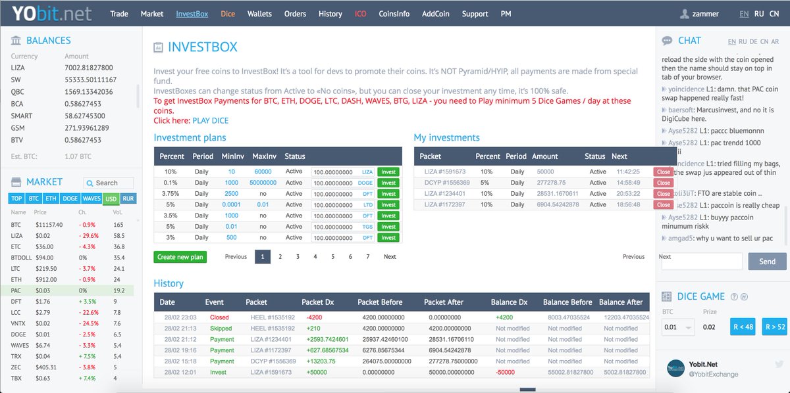The height and width of the screenshot is (393, 790).
Task: Close the LIZA #1234401 investment
Action: [x=663, y=194]
